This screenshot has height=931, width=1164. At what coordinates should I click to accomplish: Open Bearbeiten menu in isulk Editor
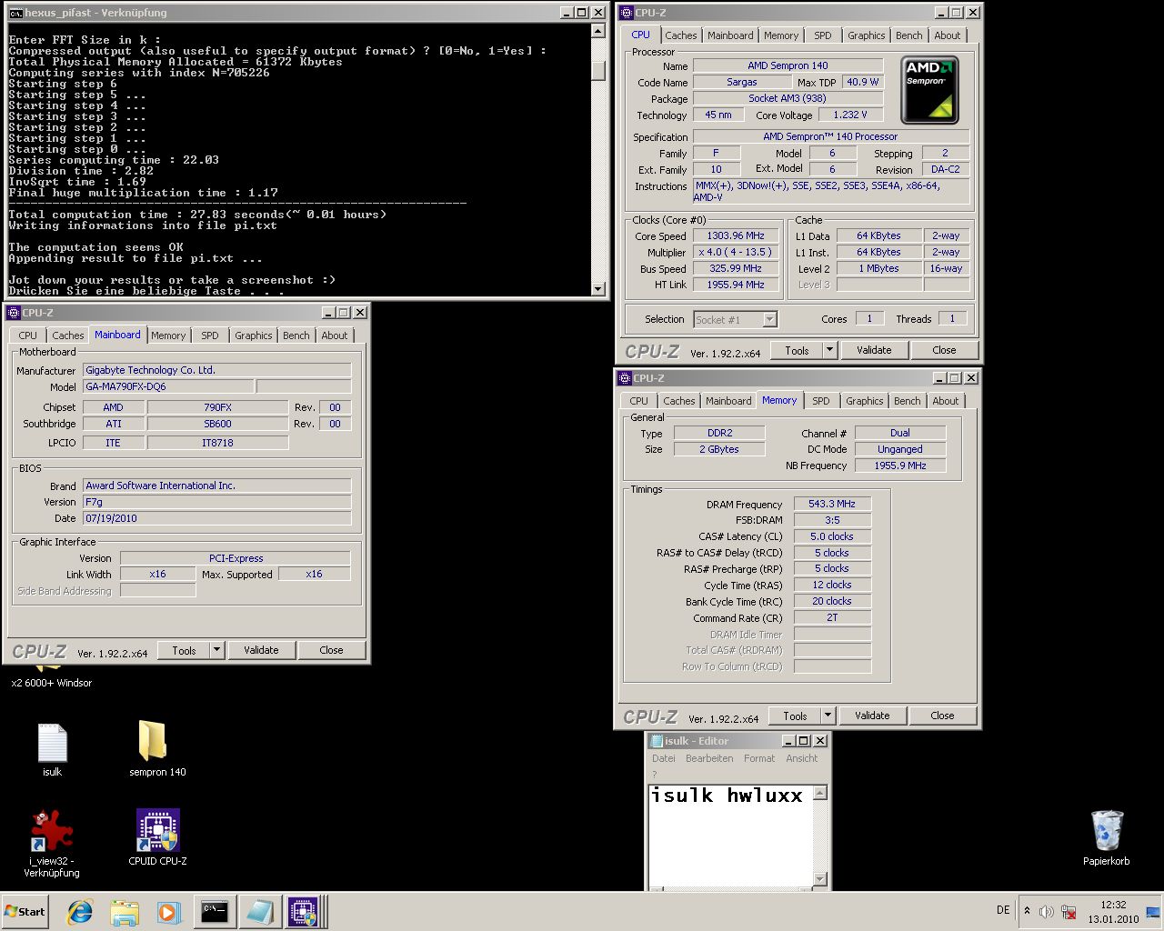pos(708,758)
